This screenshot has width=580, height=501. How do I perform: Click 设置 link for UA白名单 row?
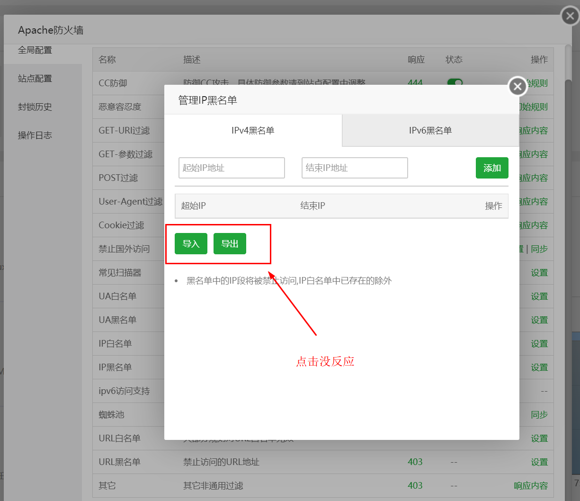[x=539, y=296]
